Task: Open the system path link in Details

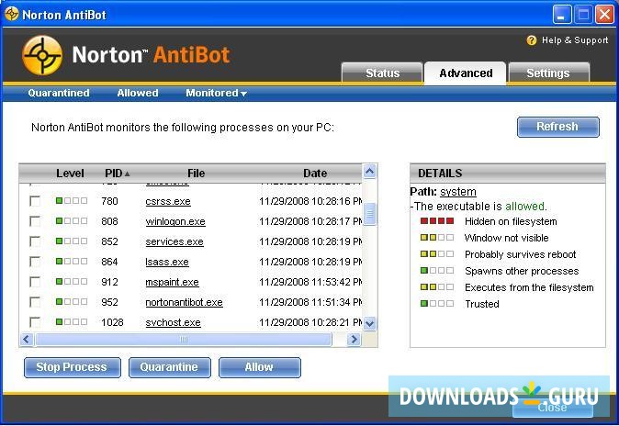Action: coord(458,192)
